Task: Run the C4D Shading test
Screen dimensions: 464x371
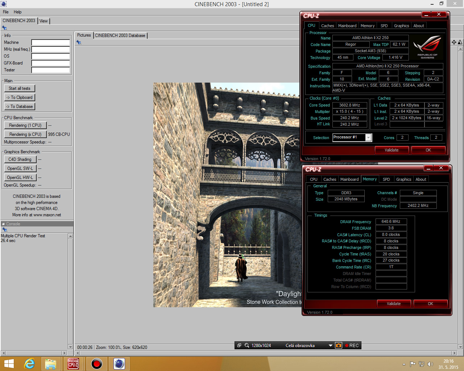Action: [20, 159]
